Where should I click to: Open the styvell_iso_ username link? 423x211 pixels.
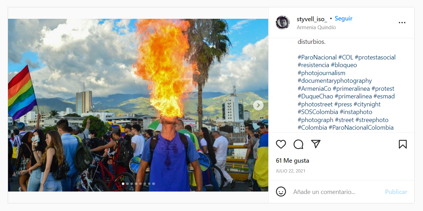tap(312, 19)
